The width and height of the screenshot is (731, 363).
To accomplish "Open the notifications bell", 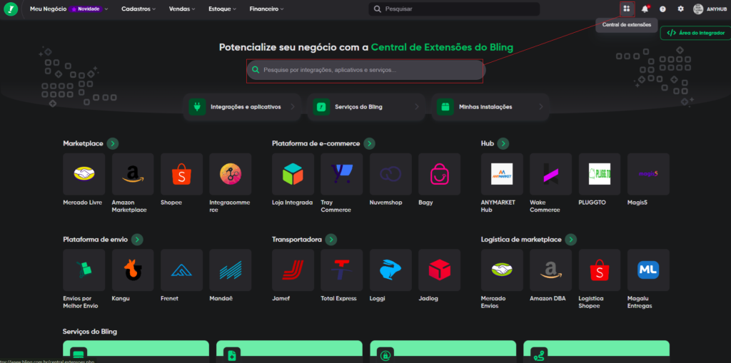I will (645, 9).
